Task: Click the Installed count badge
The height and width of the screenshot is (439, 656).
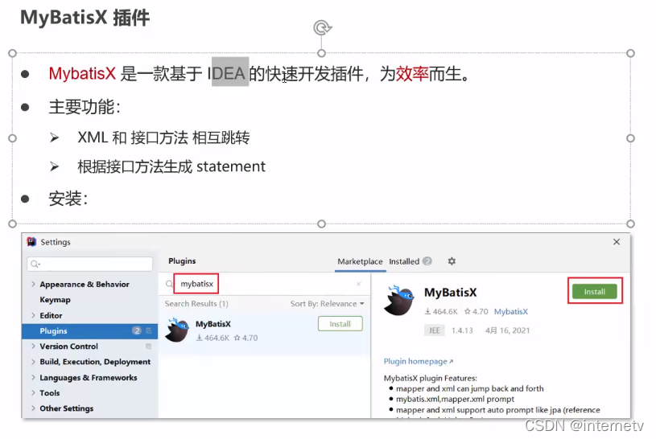Action: click(427, 261)
